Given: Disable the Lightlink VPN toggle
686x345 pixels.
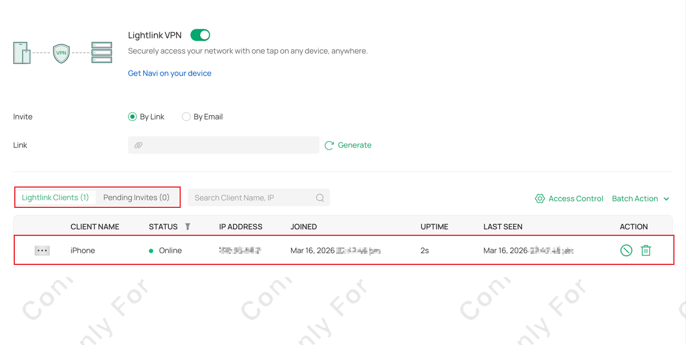Looking at the screenshot, I should pyautogui.click(x=200, y=35).
